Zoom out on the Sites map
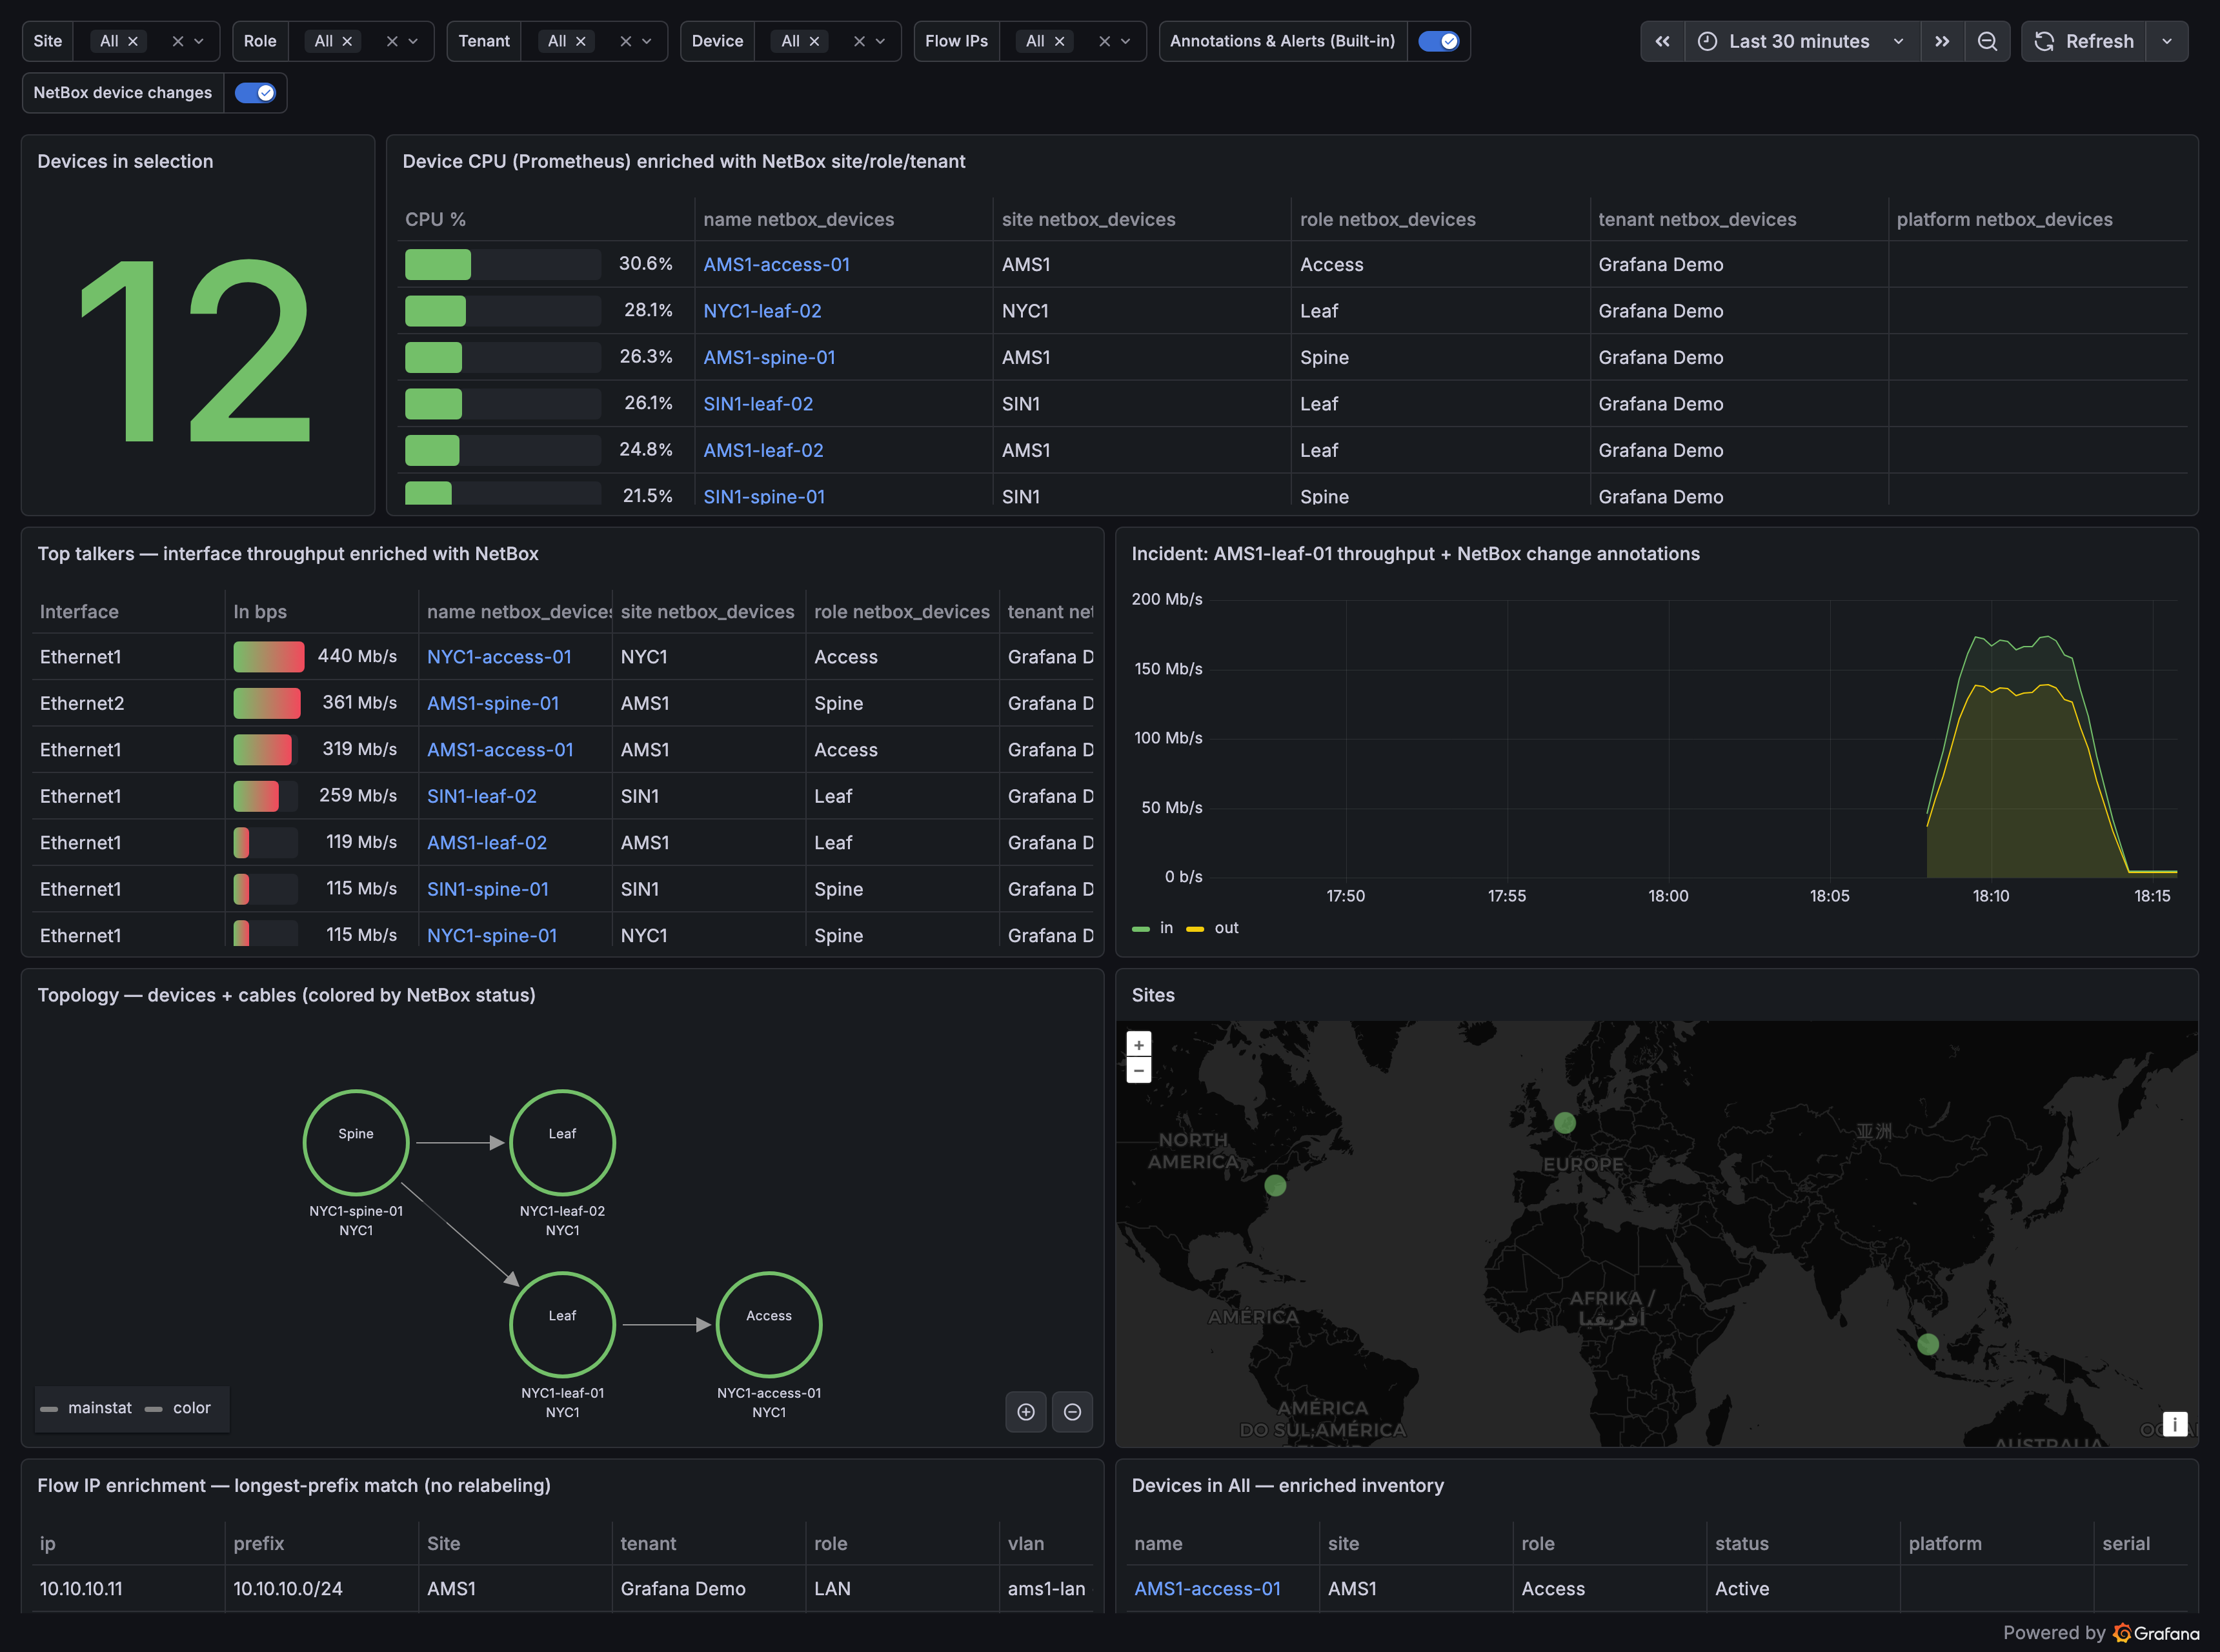 1139,1070
